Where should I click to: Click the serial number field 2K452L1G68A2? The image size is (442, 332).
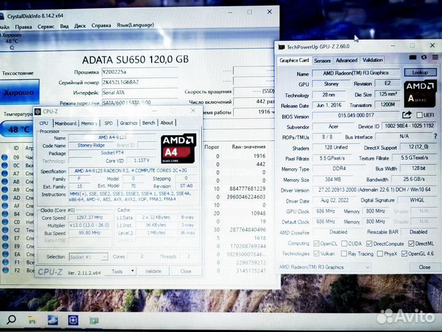[x=140, y=82]
